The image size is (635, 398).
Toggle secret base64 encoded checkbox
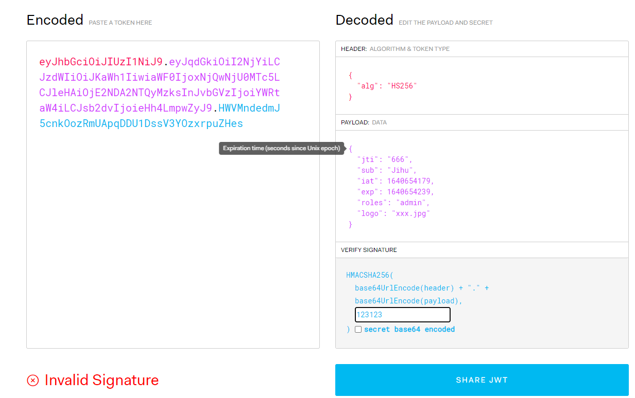click(x=358, y=329)
